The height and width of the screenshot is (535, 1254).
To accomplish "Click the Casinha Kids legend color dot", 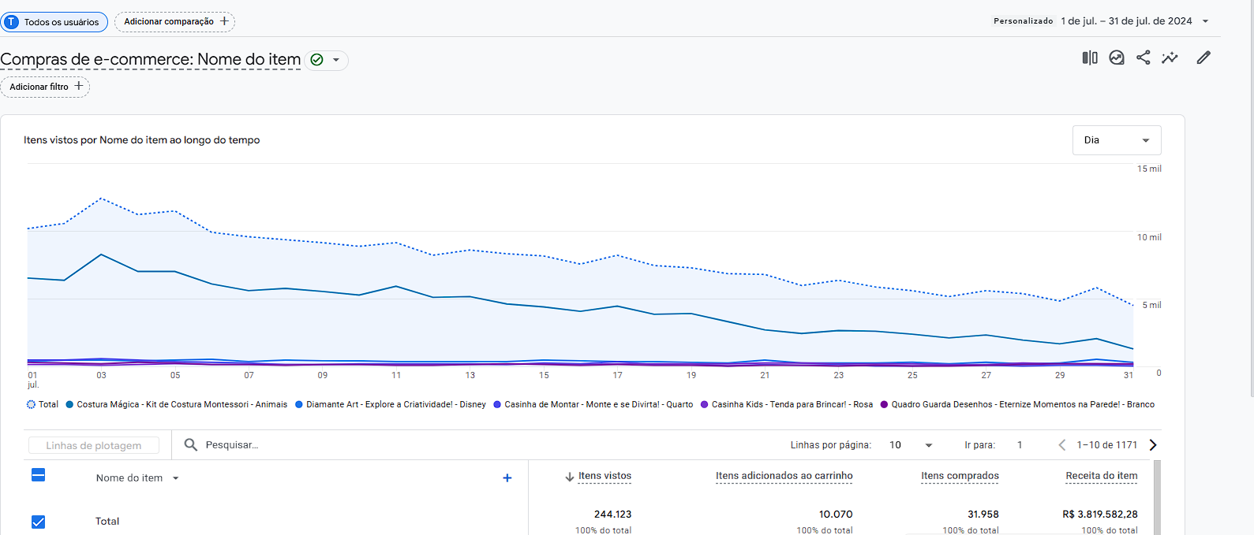I will [x=704, y=405].
